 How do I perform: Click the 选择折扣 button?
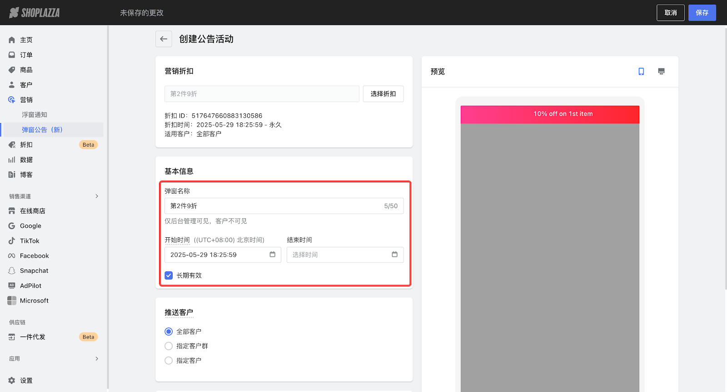pos(383,94)
